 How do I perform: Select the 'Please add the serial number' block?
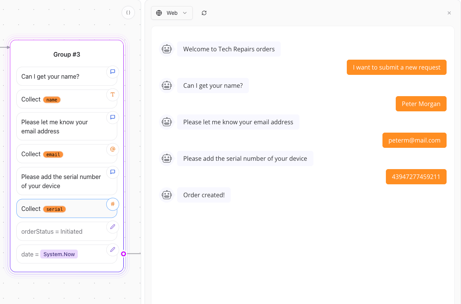[67, 181]
